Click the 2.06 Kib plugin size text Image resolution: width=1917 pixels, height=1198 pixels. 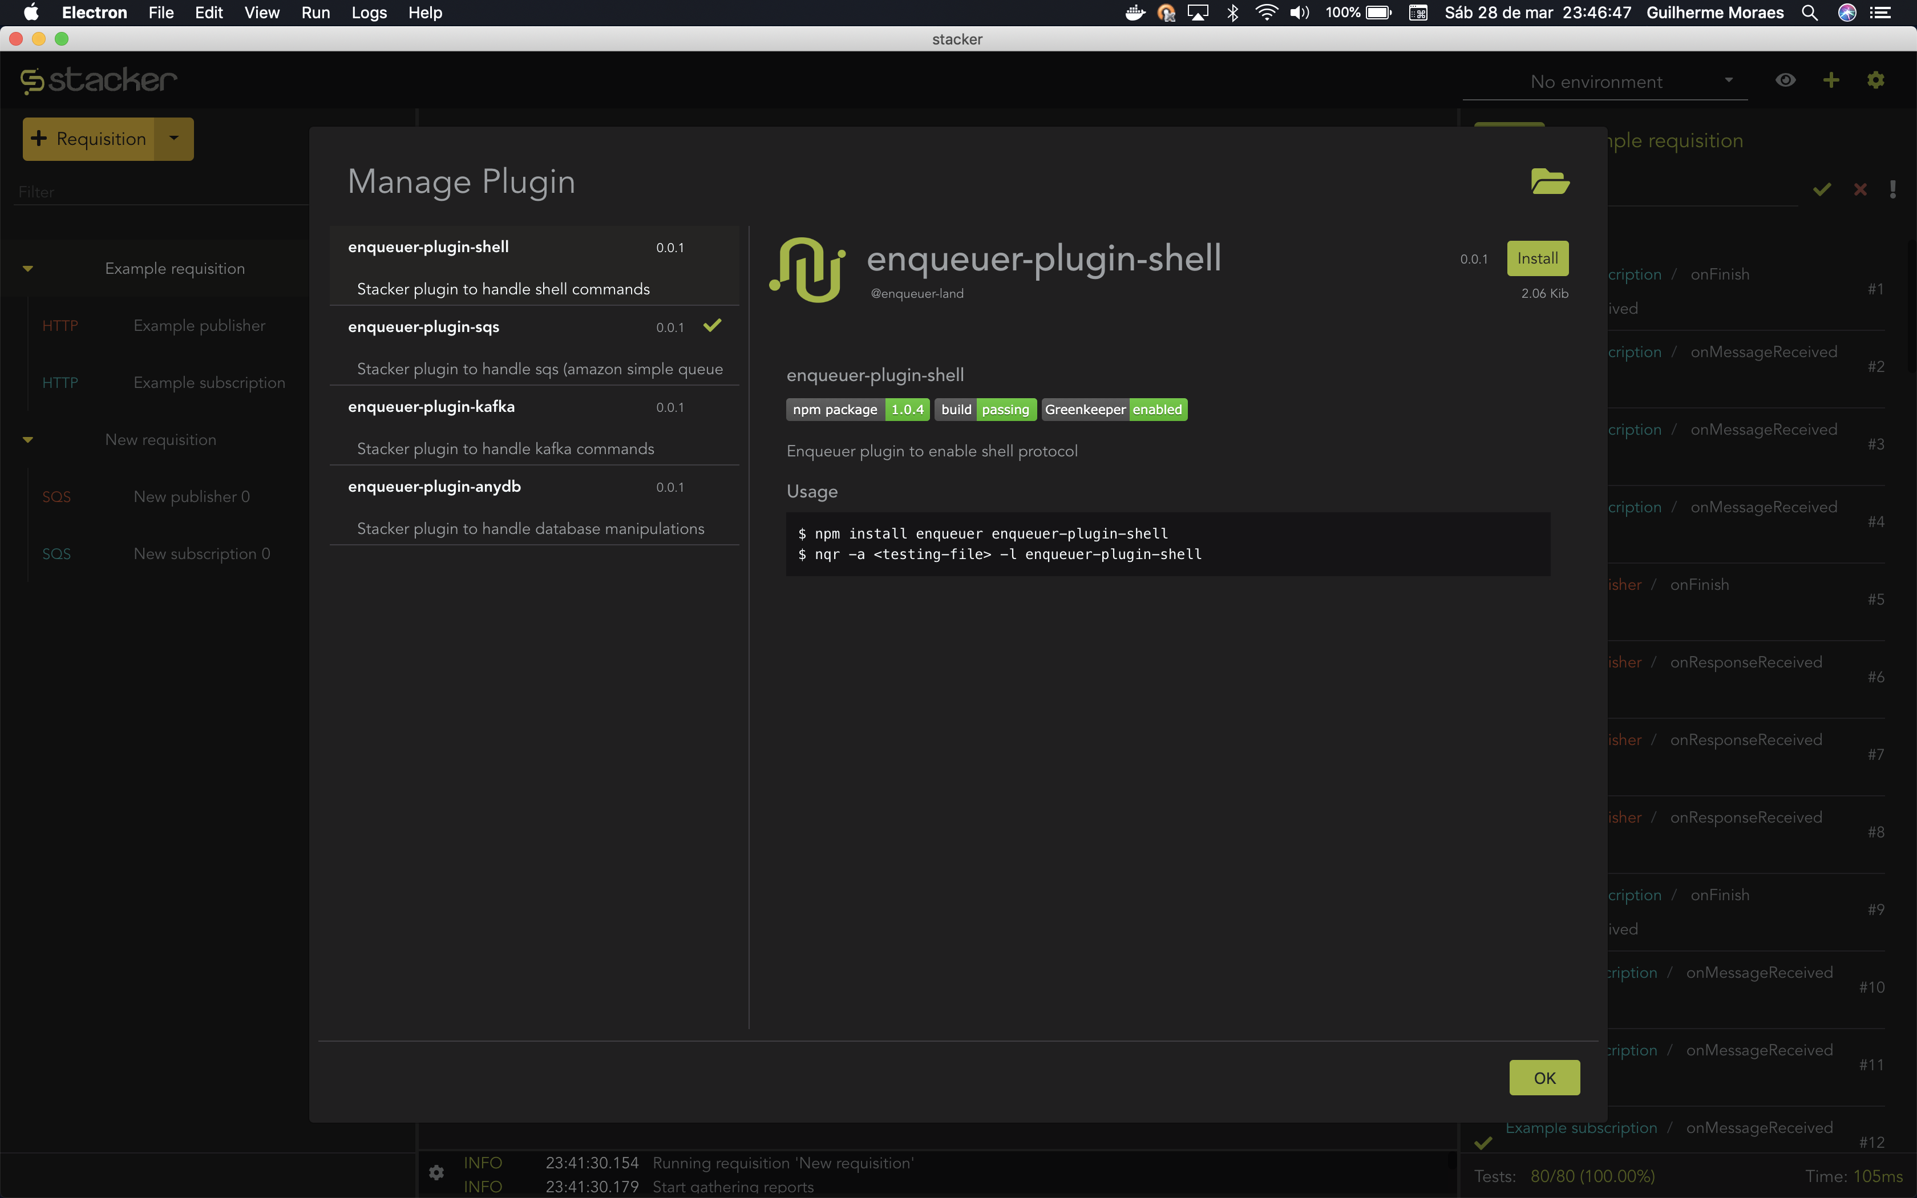pyautogui.click(x=1544, y=293)
